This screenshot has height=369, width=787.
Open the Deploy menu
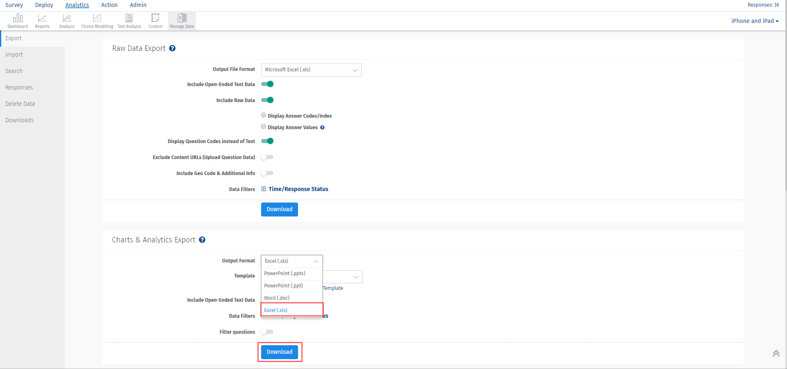point(44,5)
